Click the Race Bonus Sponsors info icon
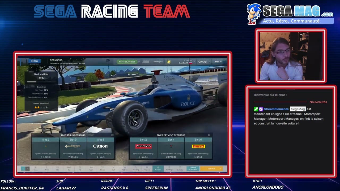Viewport: 340px width, 191px height. [x=112, y=135]
